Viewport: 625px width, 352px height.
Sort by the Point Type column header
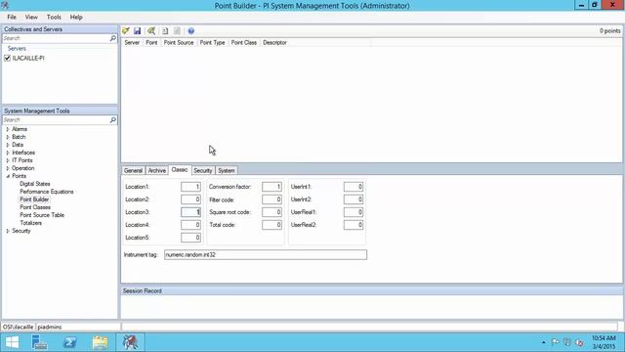pyautogui.click(x=212, y=43)
